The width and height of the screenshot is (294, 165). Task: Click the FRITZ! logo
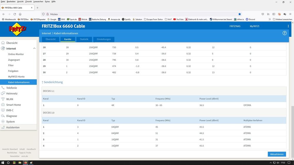18,29
